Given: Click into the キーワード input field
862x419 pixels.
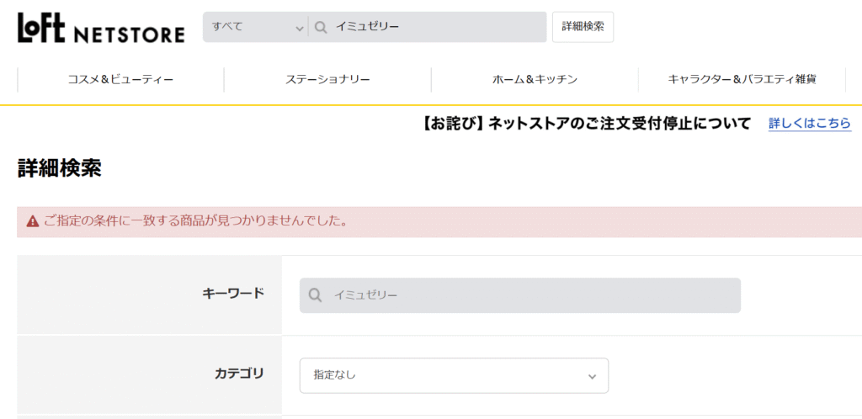Looking at the screenshot, I should click(x=530, y=295).
